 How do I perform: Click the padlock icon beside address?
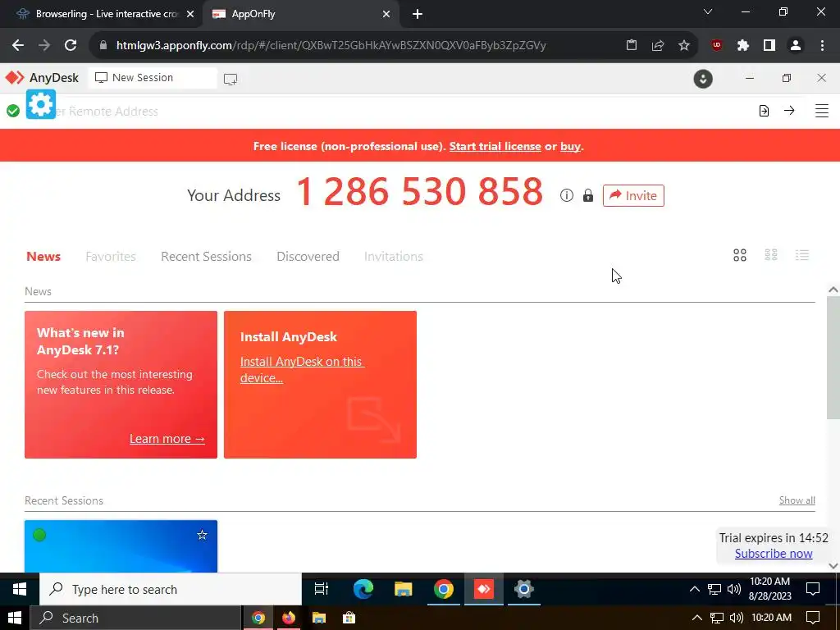(x=587, y=195)
